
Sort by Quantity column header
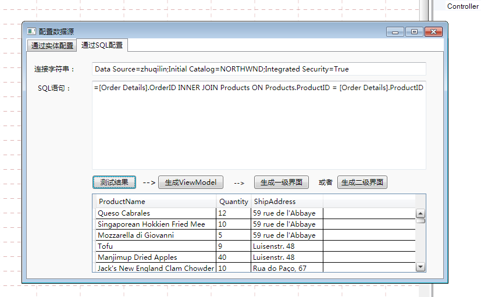pyautogui.click(x=234, y=201)
